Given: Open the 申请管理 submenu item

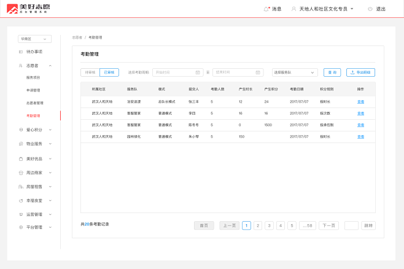Looking at the screenshot, I should [33, 90].
